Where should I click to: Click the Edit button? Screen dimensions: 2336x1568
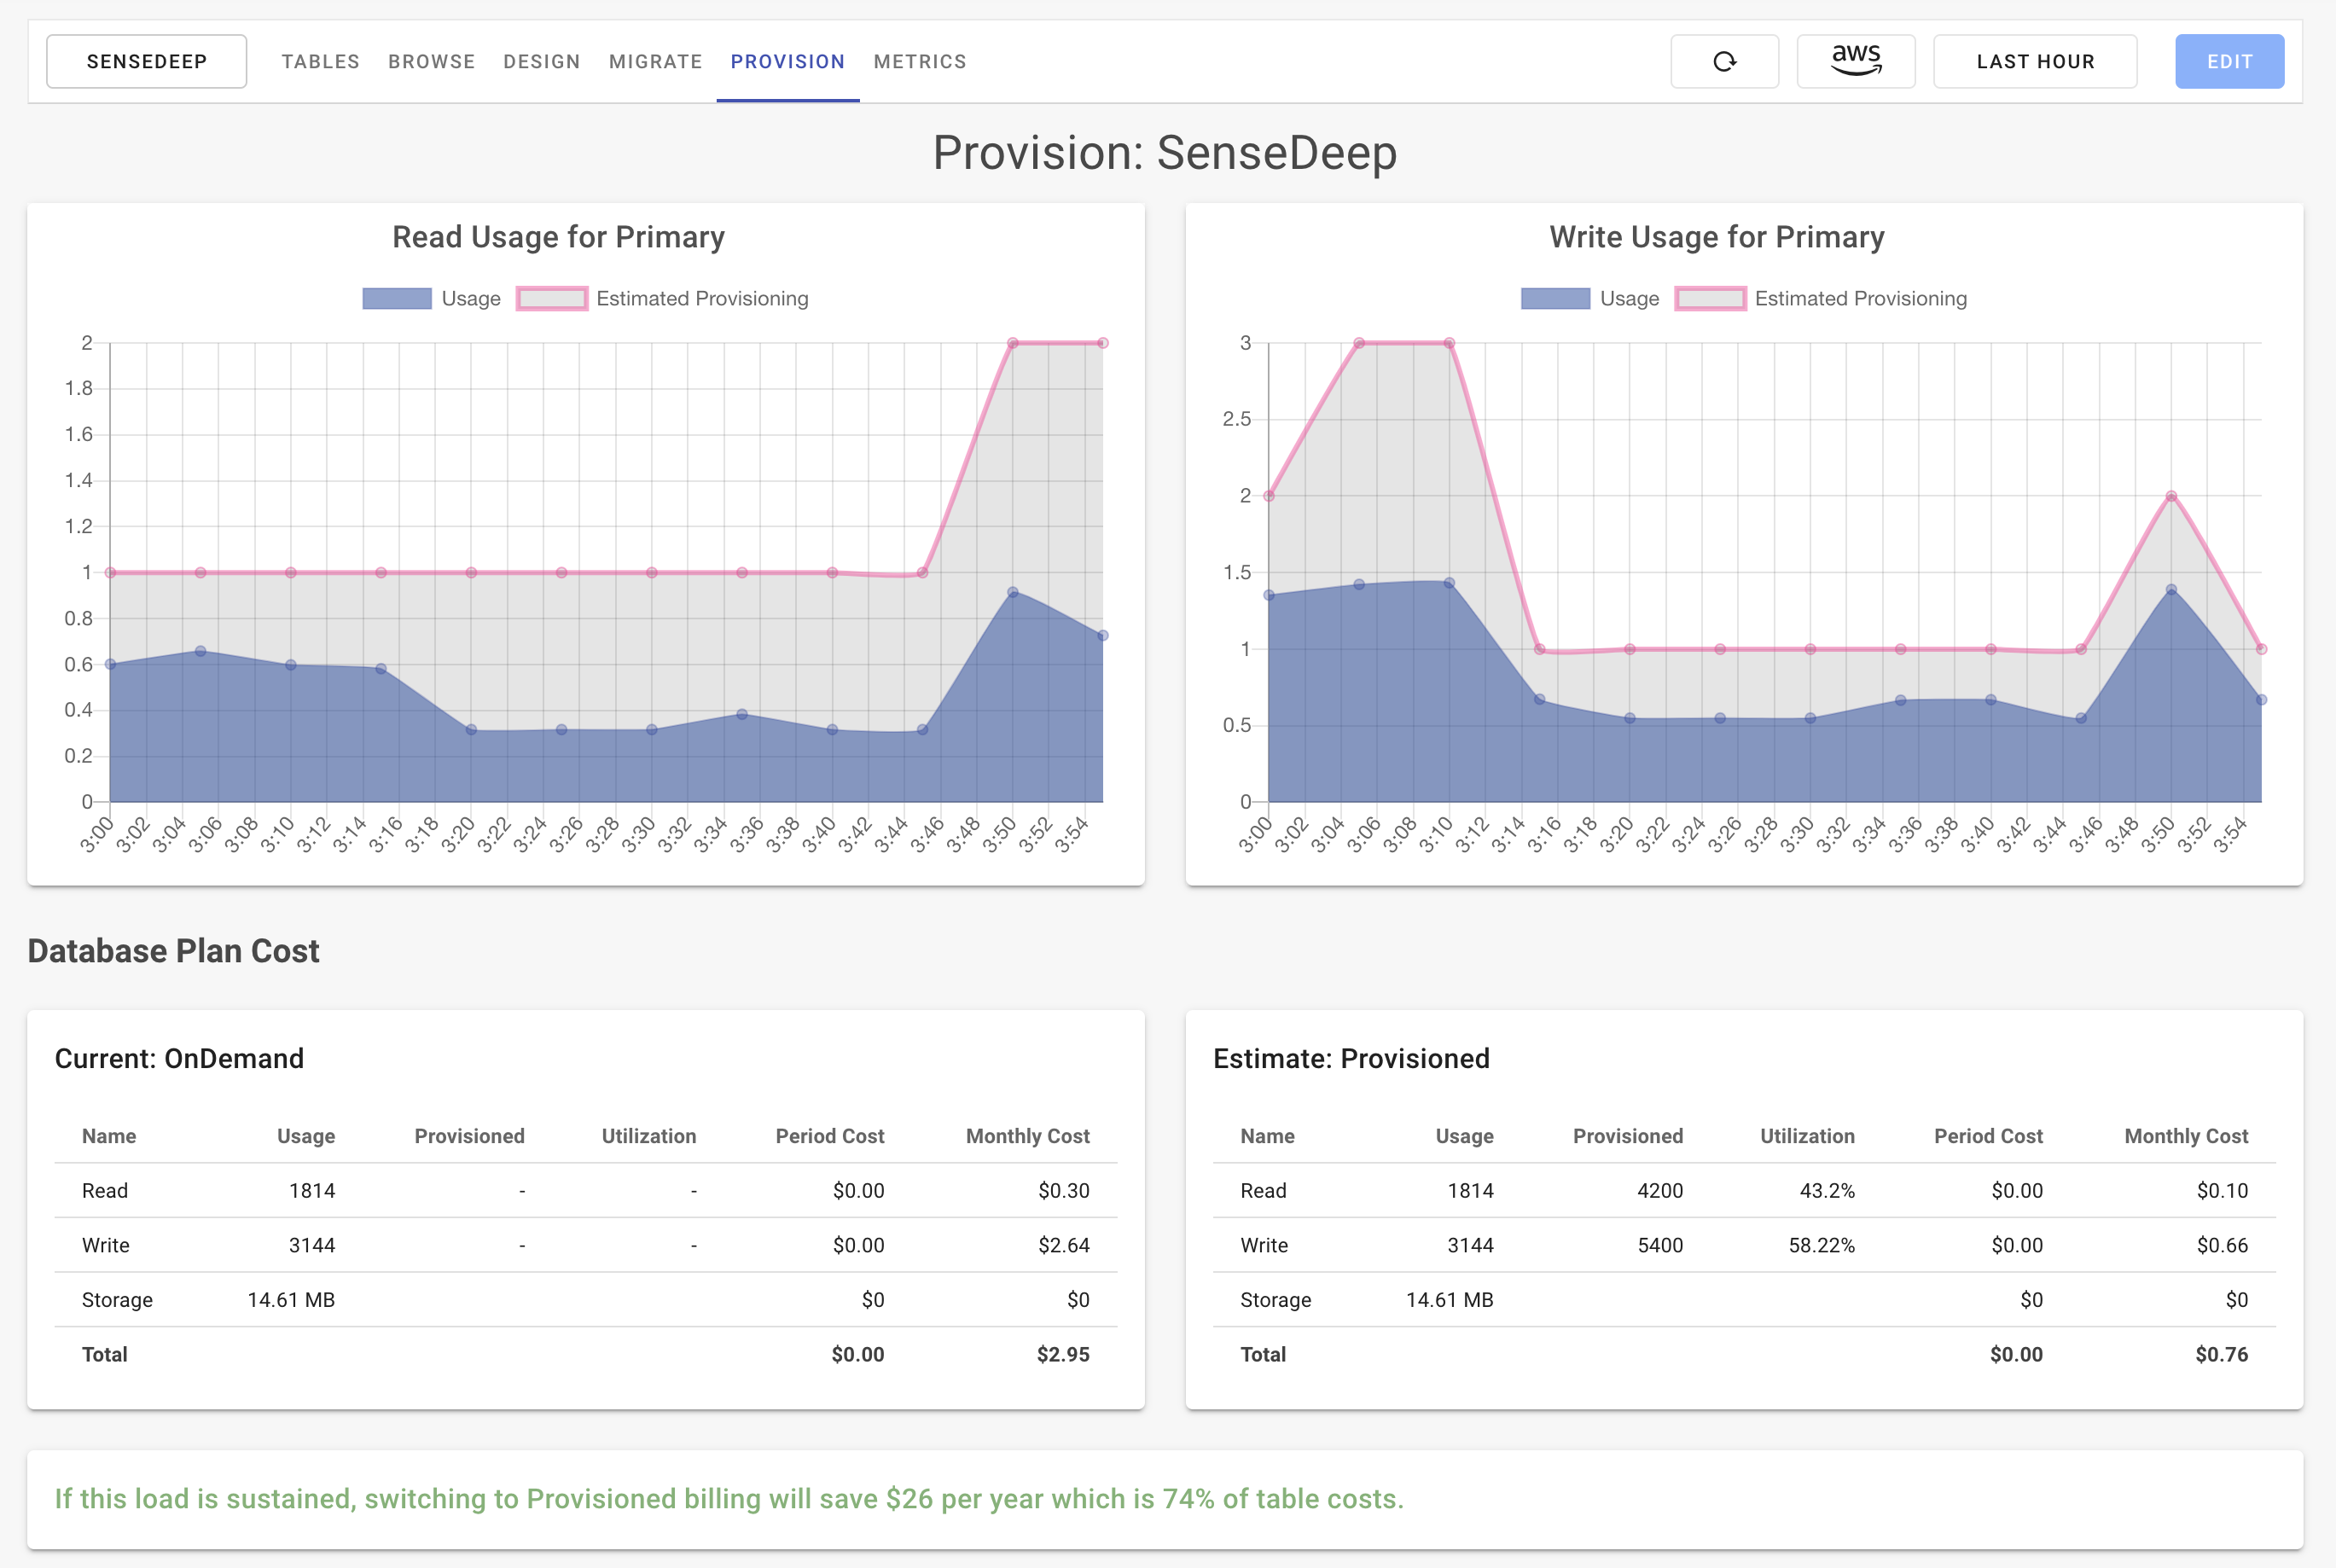pos(2229,61)
